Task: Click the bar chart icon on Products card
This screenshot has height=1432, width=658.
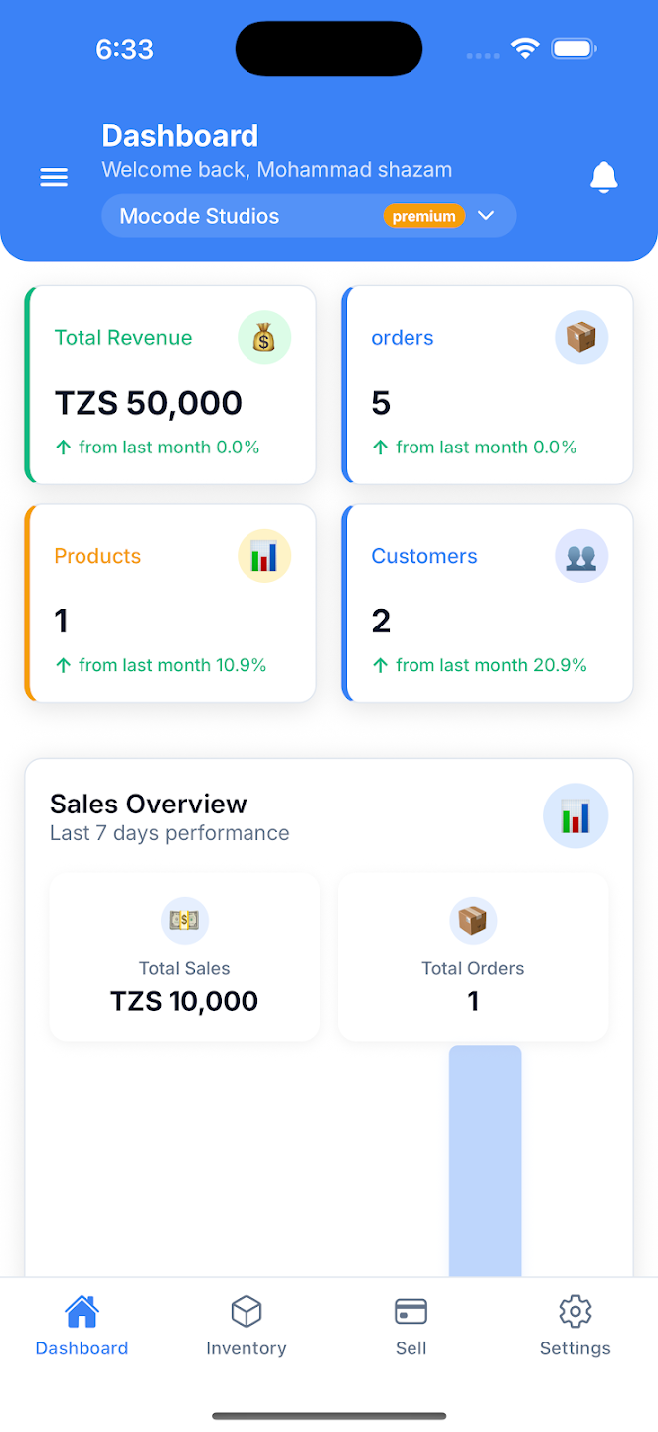Action: [263, 556]
